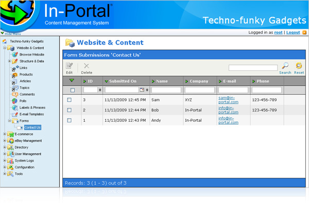Click the E-mail column filter field
Image resolution: width=309 pixels, height=203 pixels.
click(233, 90)
